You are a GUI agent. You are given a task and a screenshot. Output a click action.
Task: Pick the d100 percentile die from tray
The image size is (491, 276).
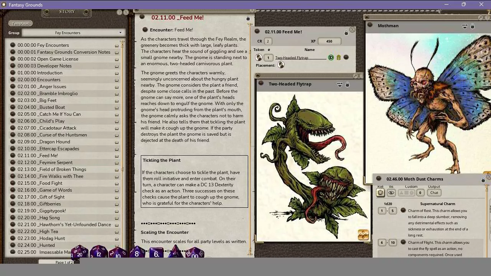click(195, 253)
